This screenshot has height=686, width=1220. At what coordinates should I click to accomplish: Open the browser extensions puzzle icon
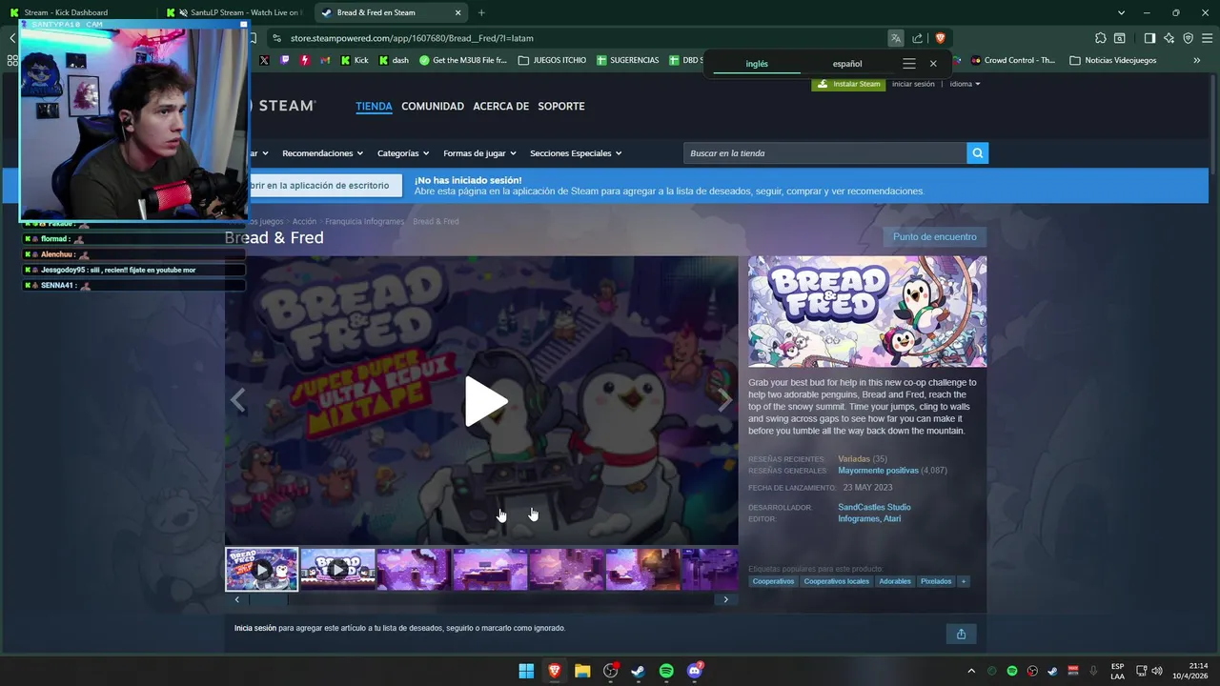(1101, 38)
